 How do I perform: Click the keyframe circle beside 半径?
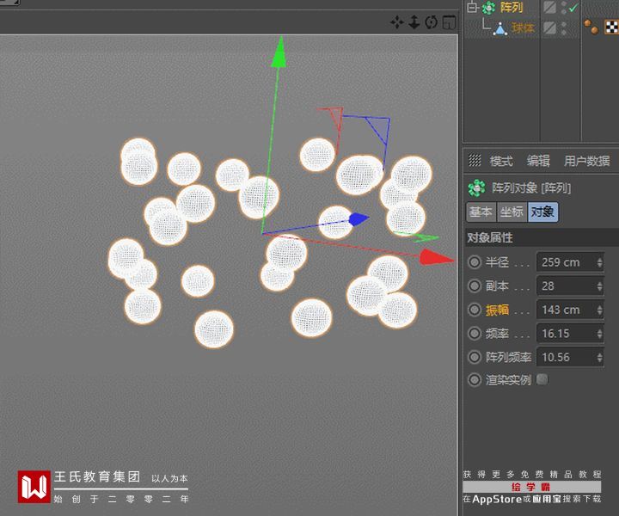(x=474, y=262)
